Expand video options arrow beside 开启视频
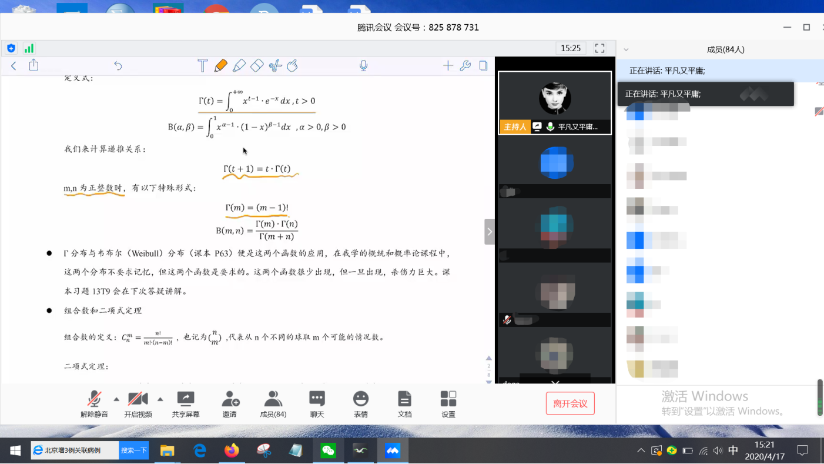The image size is (824, 464). point(160,399)
